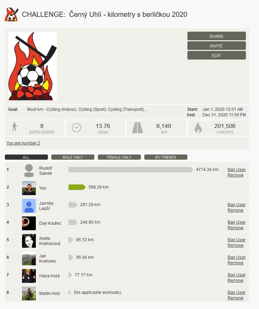259x309 pixels.
Task: Open Jarmila Lepší's blue avatar
Action: [x=29, y=206]
